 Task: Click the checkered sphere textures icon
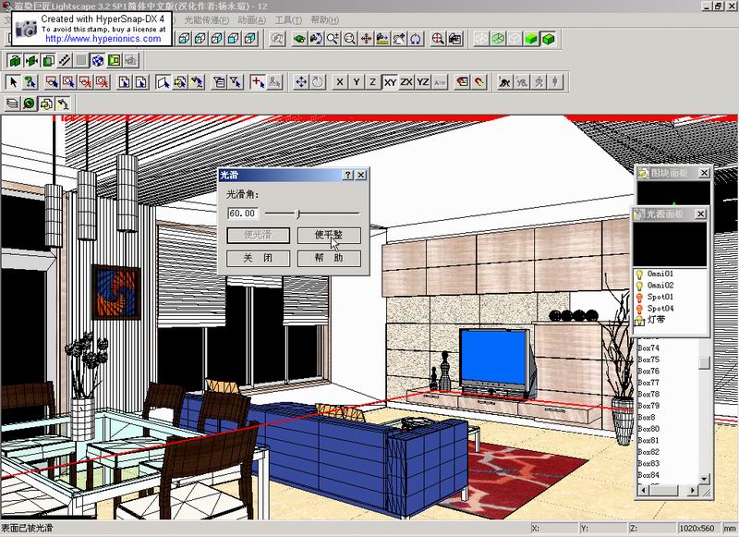(98, 60)
